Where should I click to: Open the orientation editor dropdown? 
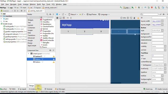point(64,14)
